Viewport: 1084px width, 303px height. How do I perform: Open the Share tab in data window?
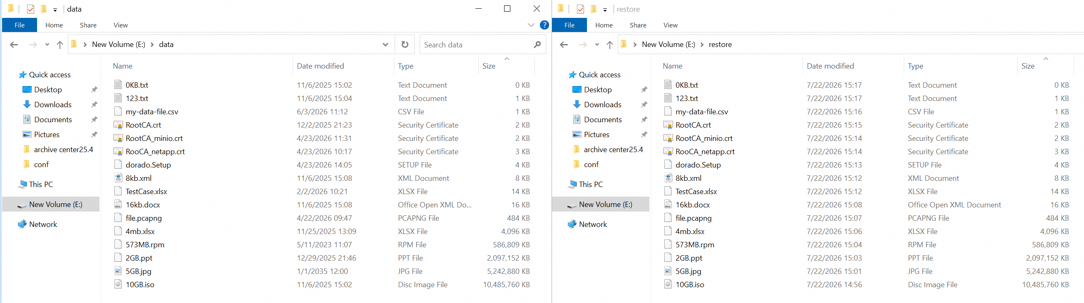[x=88, y=25]
